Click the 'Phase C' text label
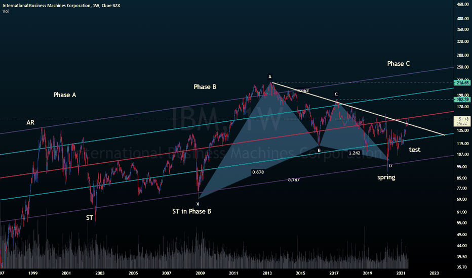 (399, 64)
